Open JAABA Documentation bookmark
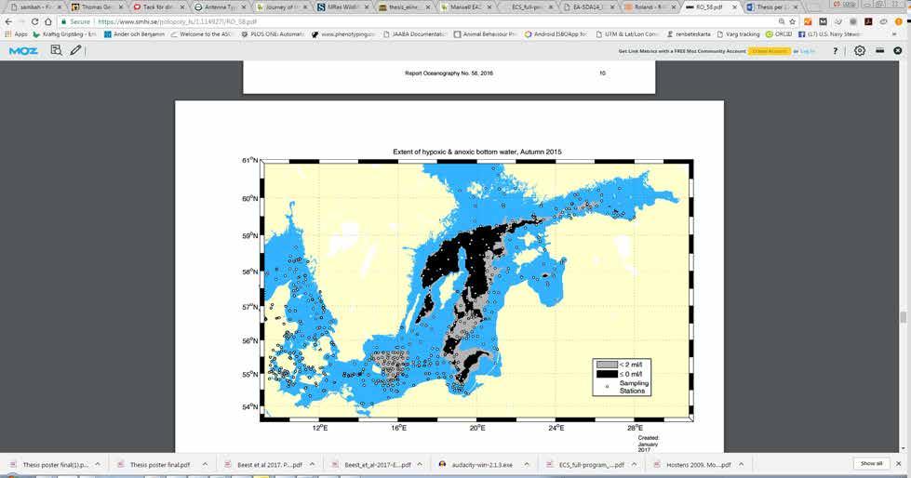 pyautogui.click(x=415, y=34)
